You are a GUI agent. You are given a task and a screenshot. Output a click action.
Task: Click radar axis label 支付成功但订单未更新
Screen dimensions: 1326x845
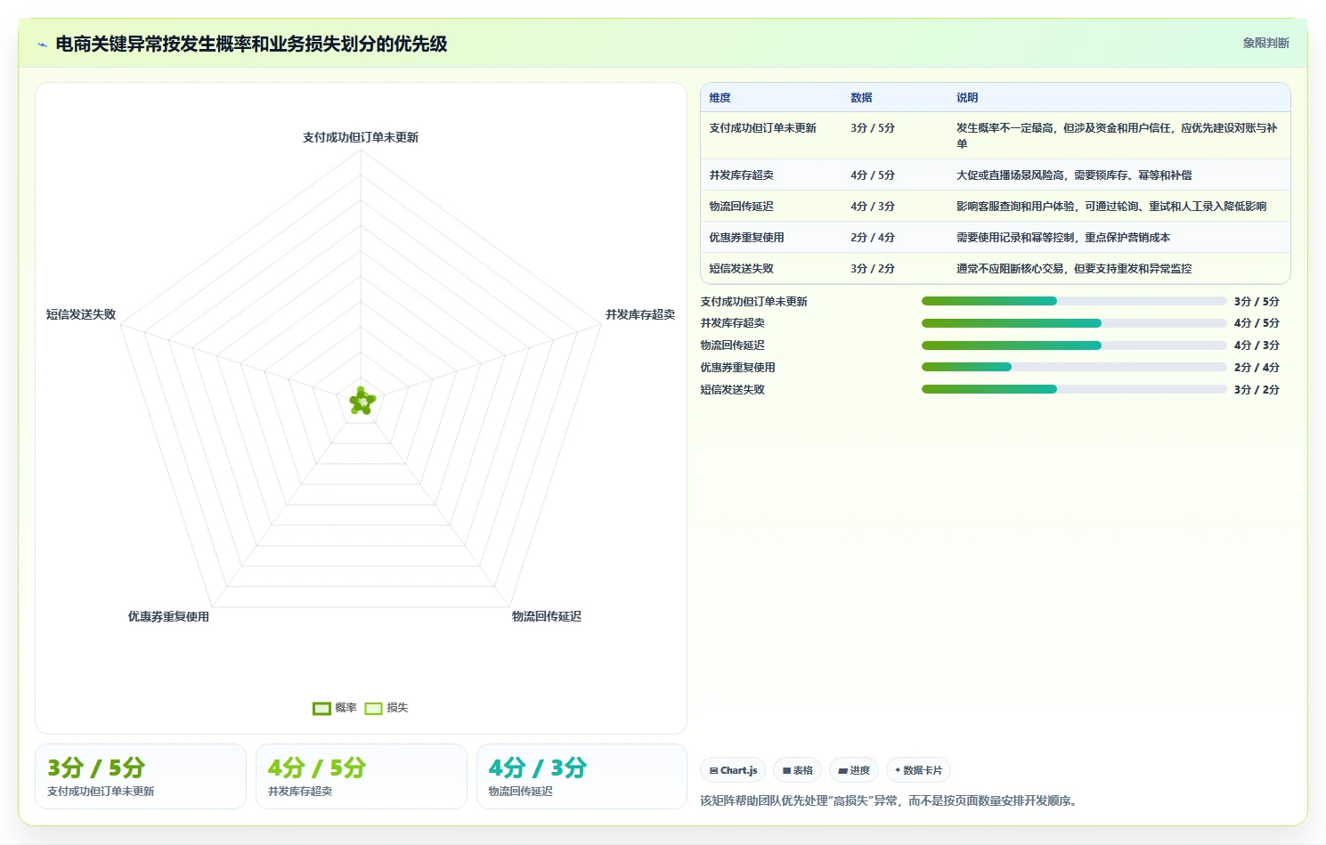pos(361,137)
